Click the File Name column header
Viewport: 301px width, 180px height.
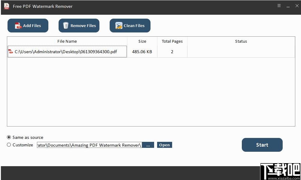coord(67,41)
